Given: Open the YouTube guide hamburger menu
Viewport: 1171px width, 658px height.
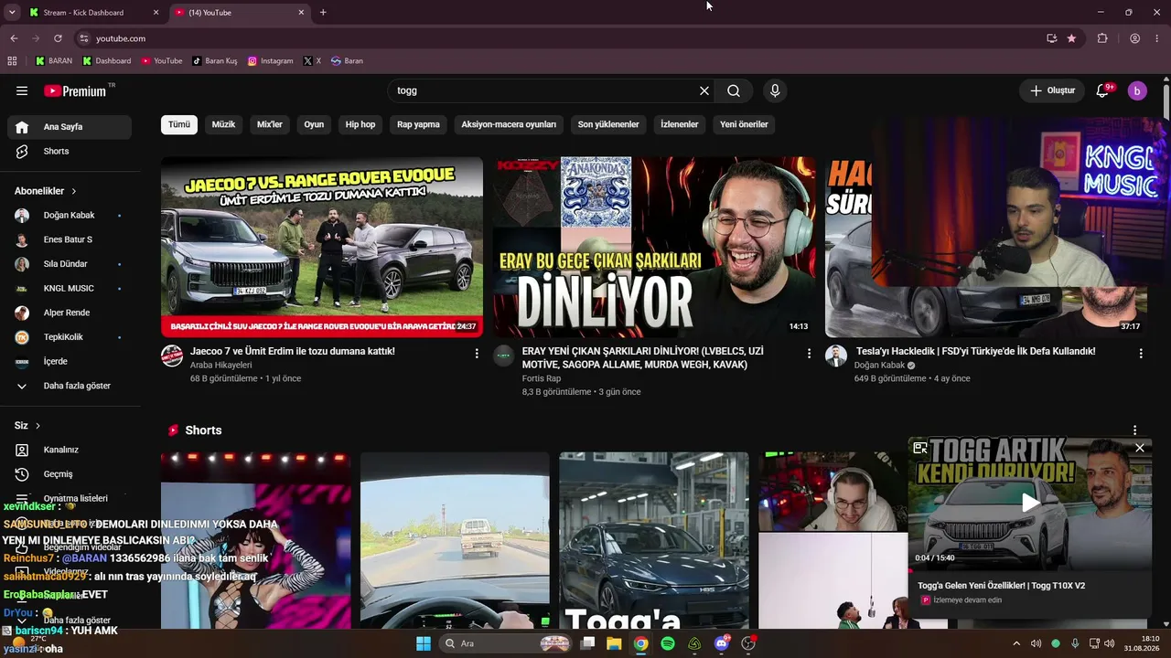Looking at the screenshot, I should pos(22,90).
